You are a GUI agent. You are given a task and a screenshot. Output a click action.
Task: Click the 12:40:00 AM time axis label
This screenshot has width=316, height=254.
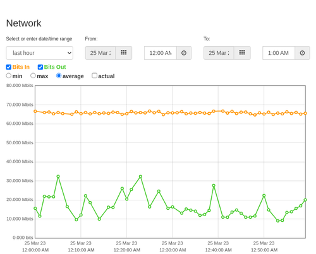218,250
